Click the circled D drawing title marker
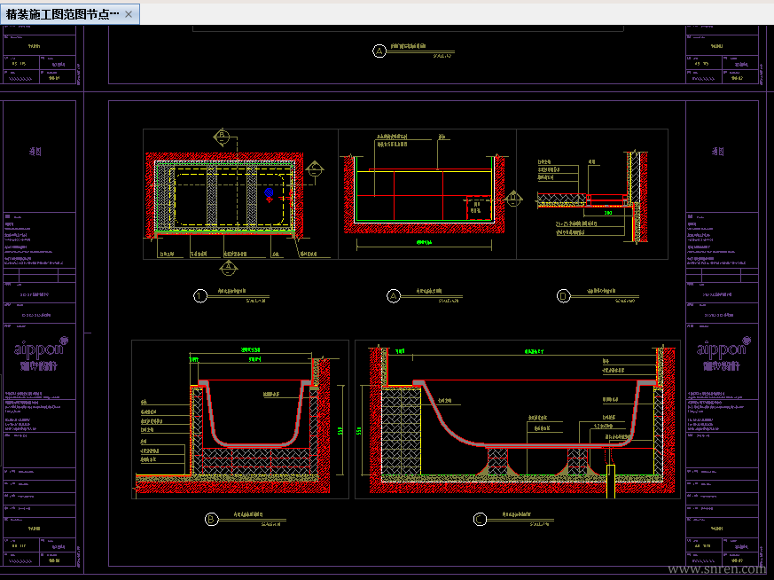The image size is (774, 580). [x=564, y=296]
